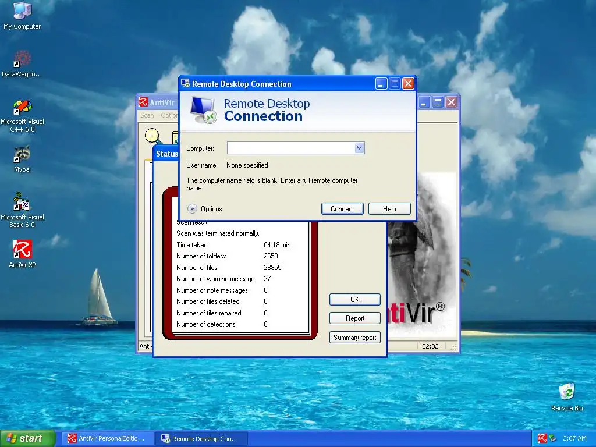Click 'Number of files deleted:' label
This screenshot has height=447, width=596.
[208, 301]
